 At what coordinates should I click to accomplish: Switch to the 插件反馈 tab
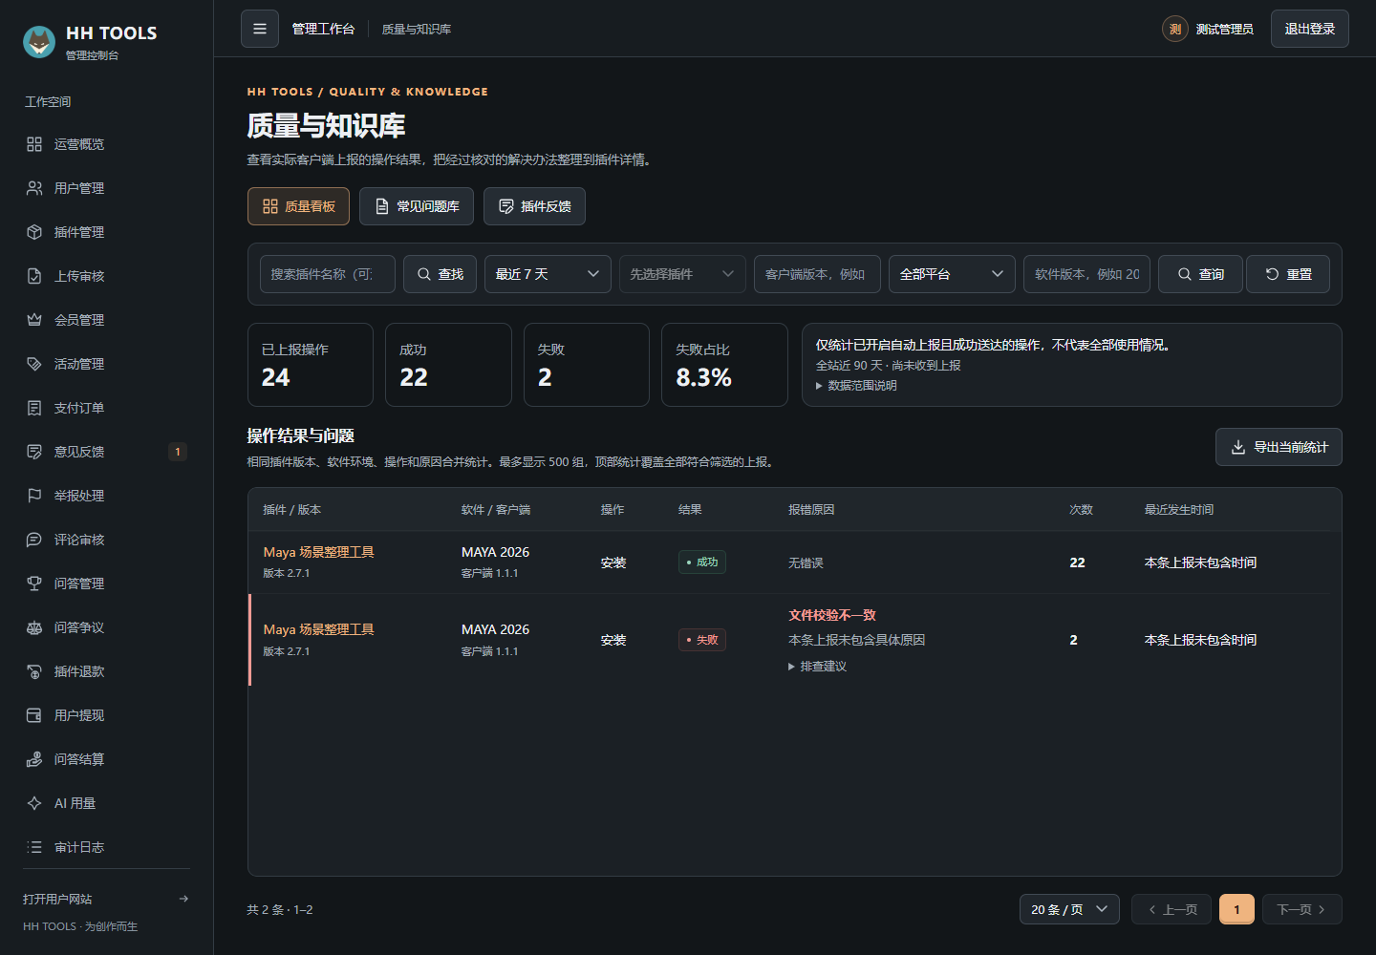click(x=534, y=206)
